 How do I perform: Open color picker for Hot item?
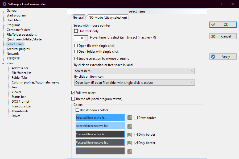[130, 151]
